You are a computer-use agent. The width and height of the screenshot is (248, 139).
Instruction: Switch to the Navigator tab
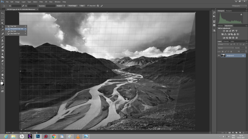click(229, 11)
